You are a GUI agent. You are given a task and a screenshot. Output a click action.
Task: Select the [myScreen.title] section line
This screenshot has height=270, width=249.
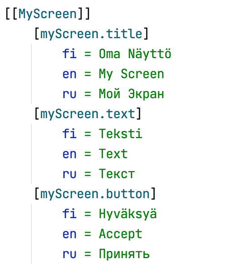click(x=91, y=34)
